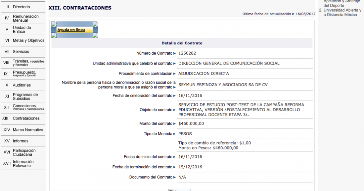Click Contrataciones in the sidebar
This screenshot has height=191, width=364.
pos(26,119)
